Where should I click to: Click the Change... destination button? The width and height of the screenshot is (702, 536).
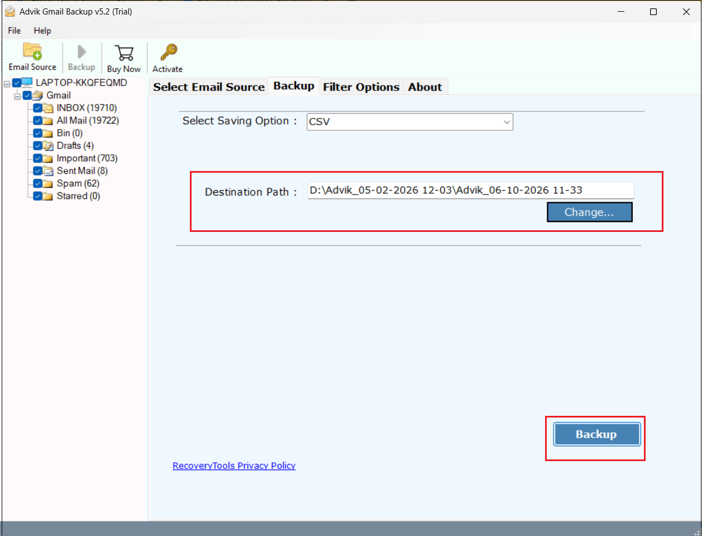tap(589, 212)
